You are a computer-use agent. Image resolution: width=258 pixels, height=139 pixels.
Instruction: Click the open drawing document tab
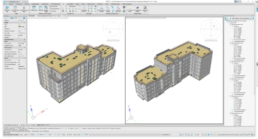(x=49, y=16)
